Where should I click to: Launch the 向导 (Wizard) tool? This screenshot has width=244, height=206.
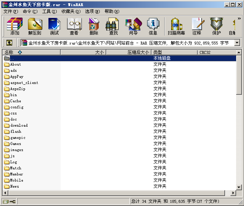(x=133, y=26)
